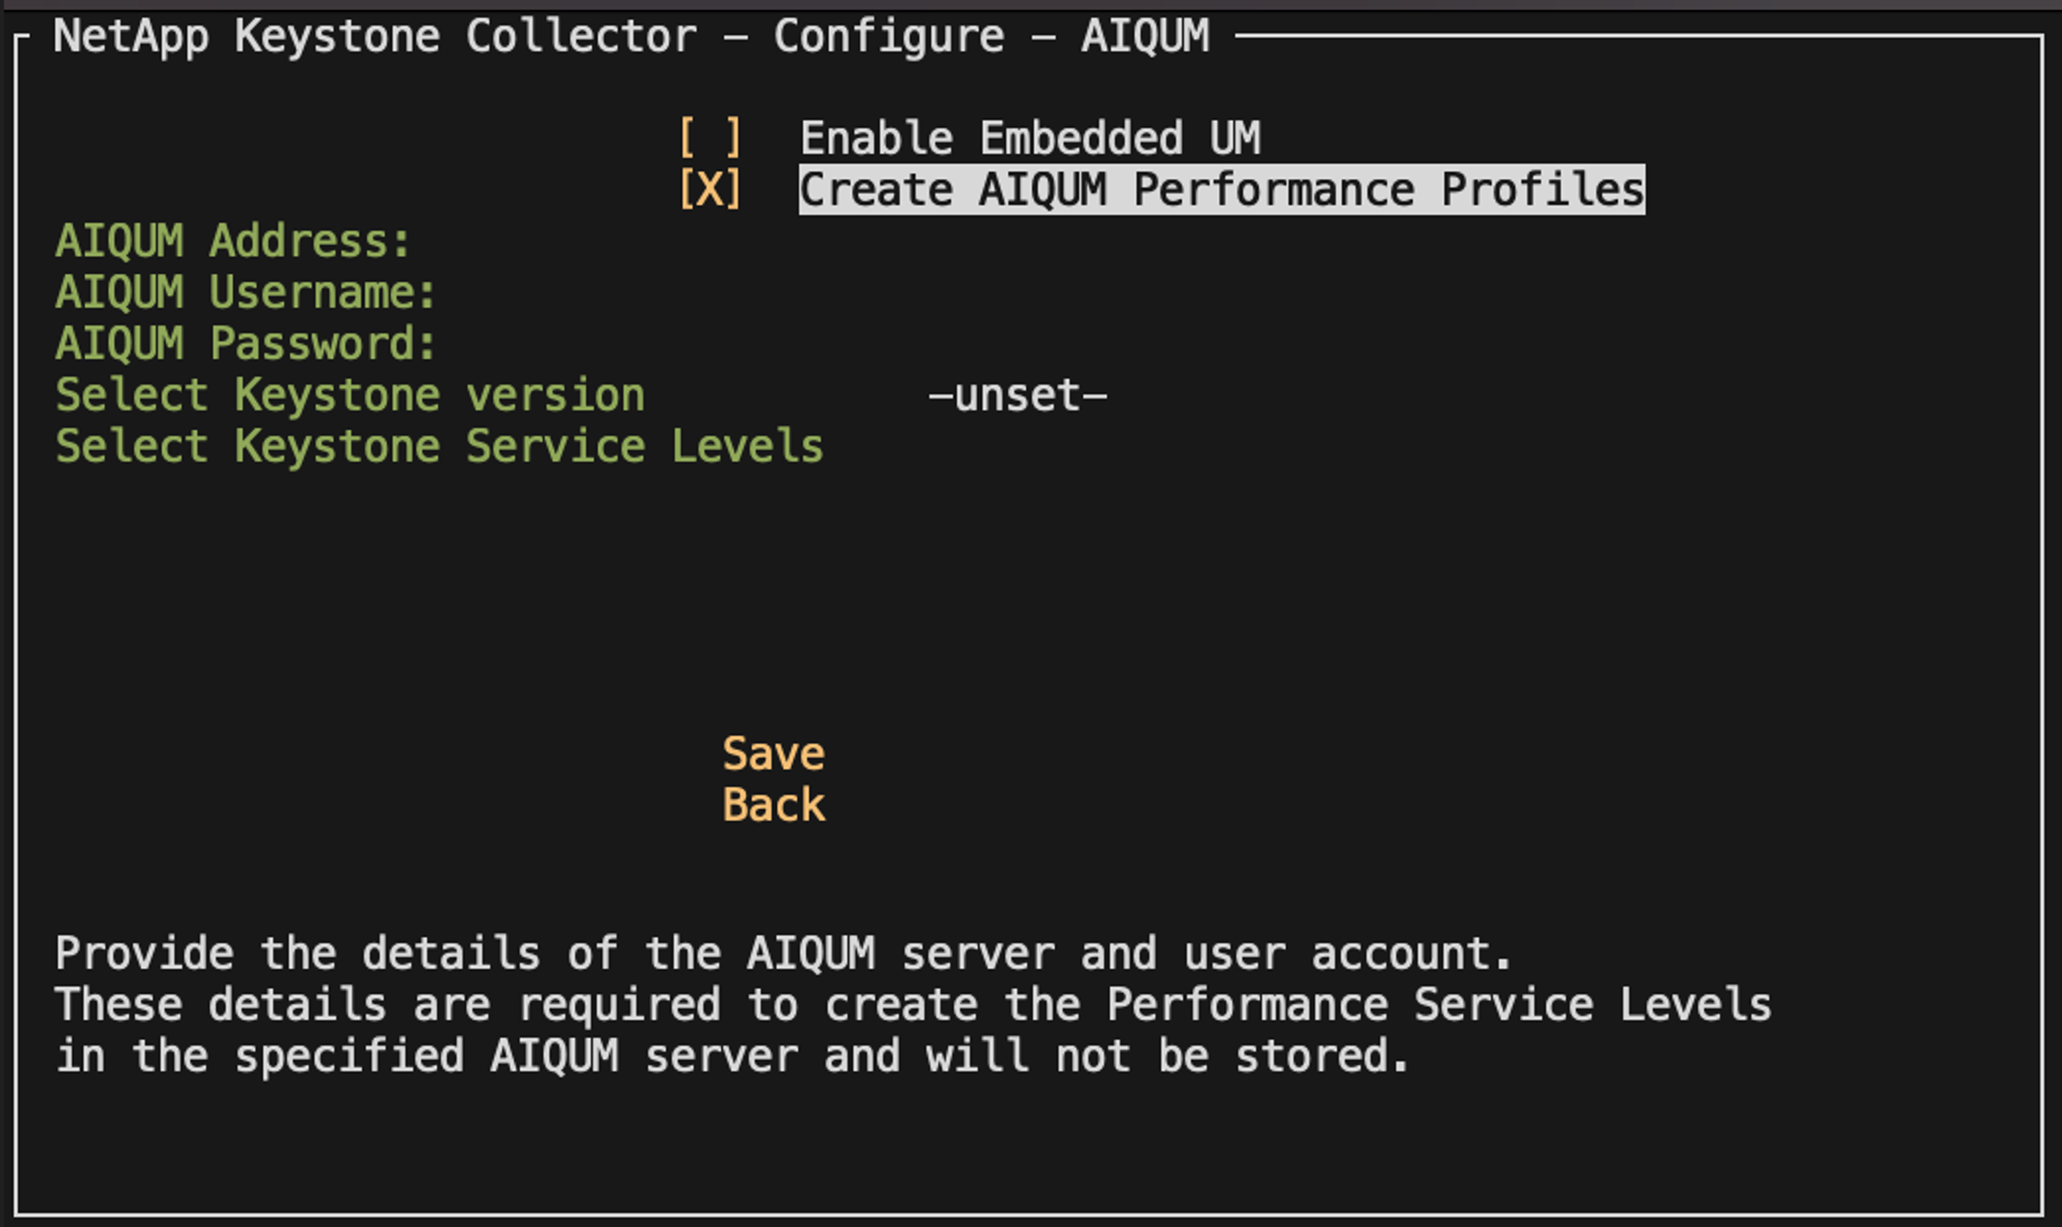Screen dimensions: 2062x1227
Task: Select the Create AIQUM Performance Profiles label
Action: click(x=1221, y=189)
